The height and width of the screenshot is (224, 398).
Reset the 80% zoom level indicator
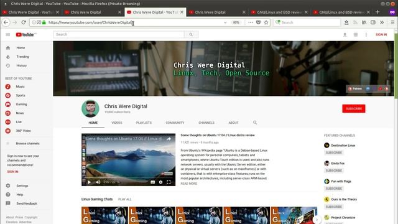pyautogui.click(x=236, y=22)
